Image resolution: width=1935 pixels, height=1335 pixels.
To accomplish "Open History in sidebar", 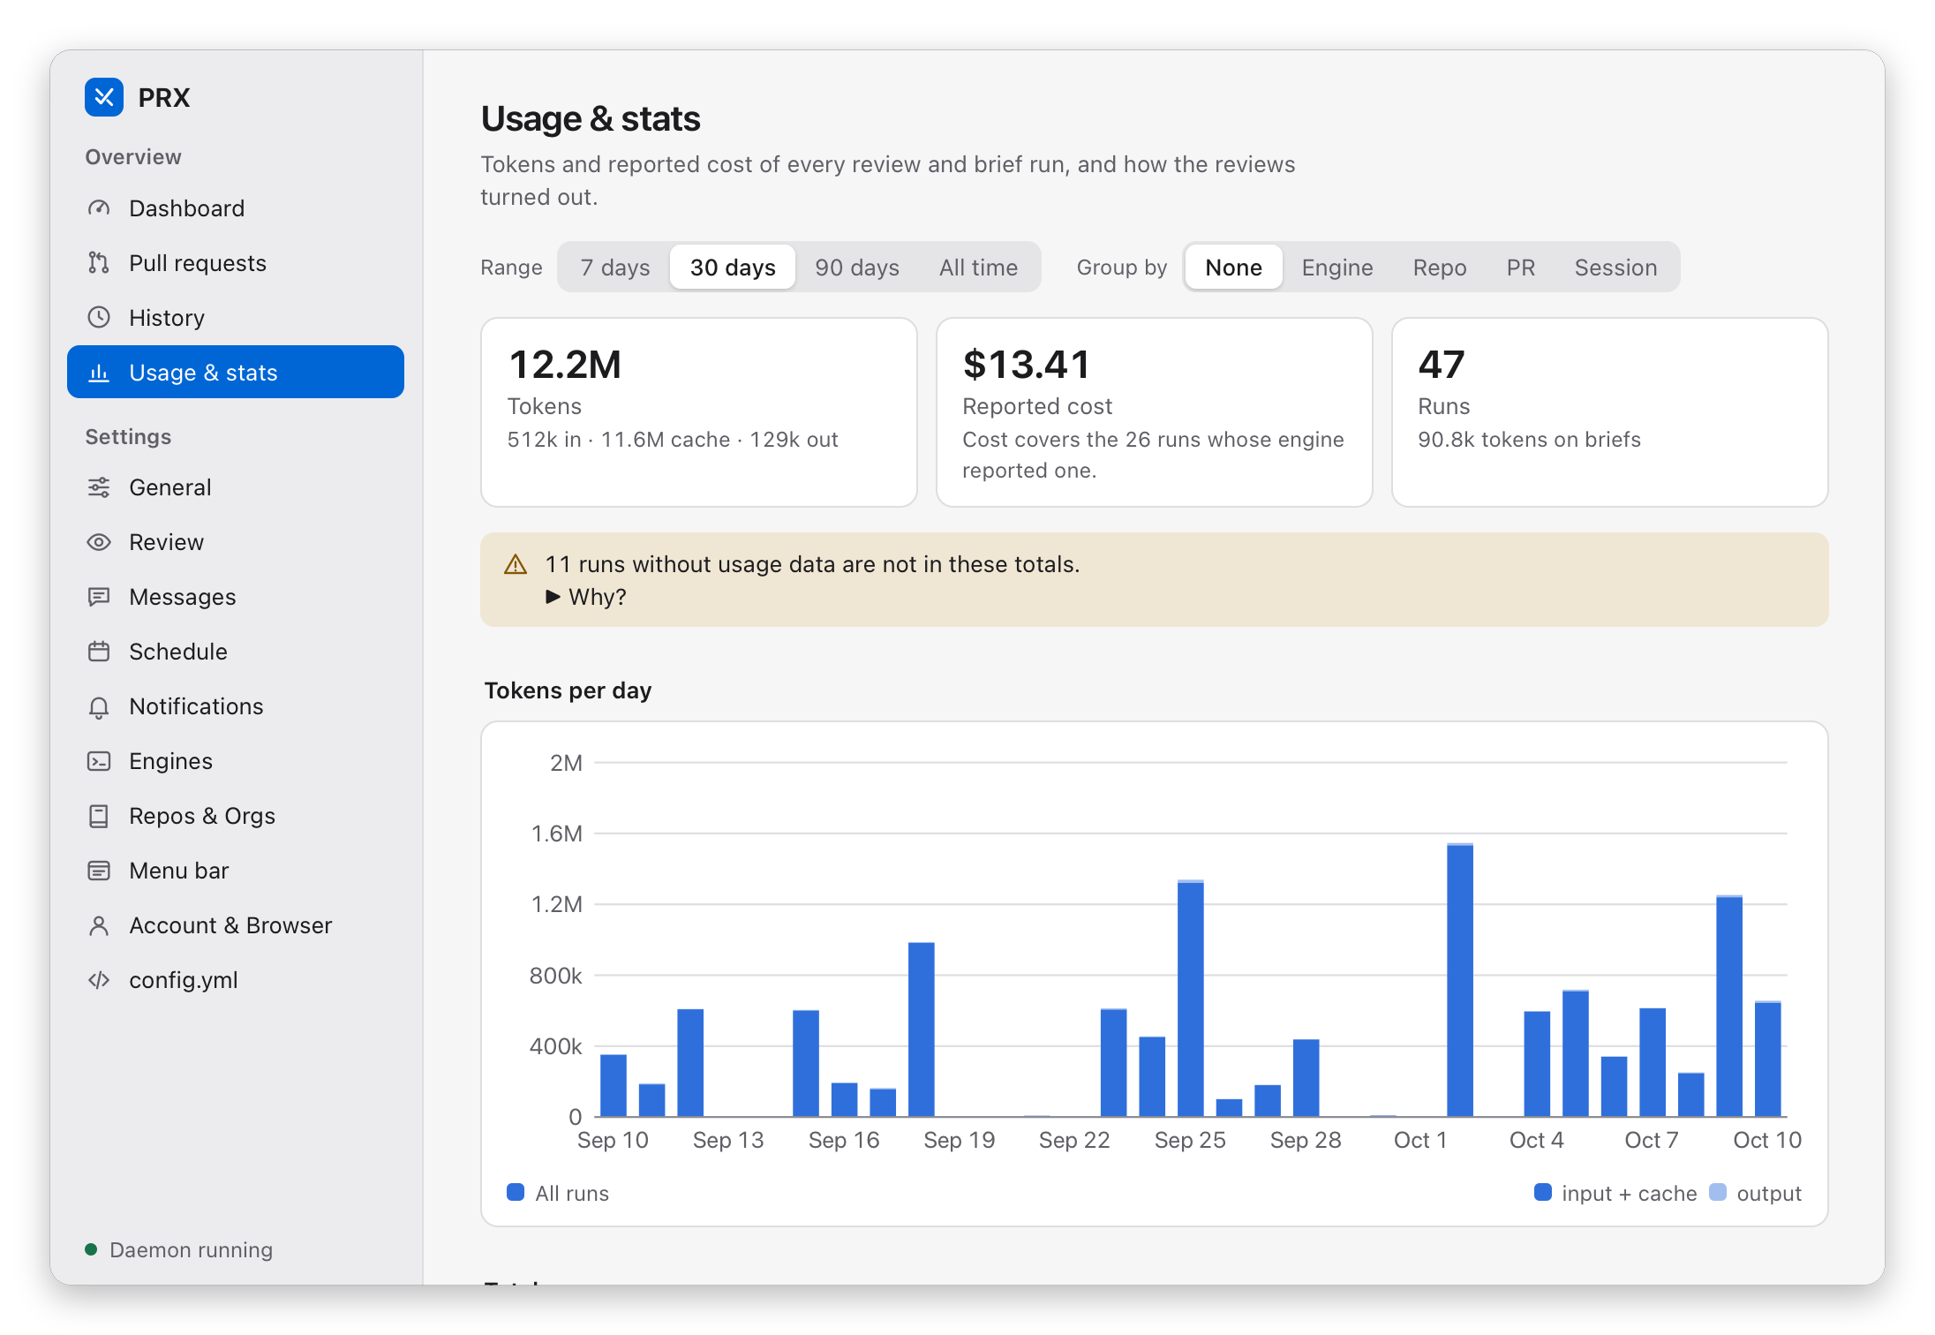I will tap(236, 318).
